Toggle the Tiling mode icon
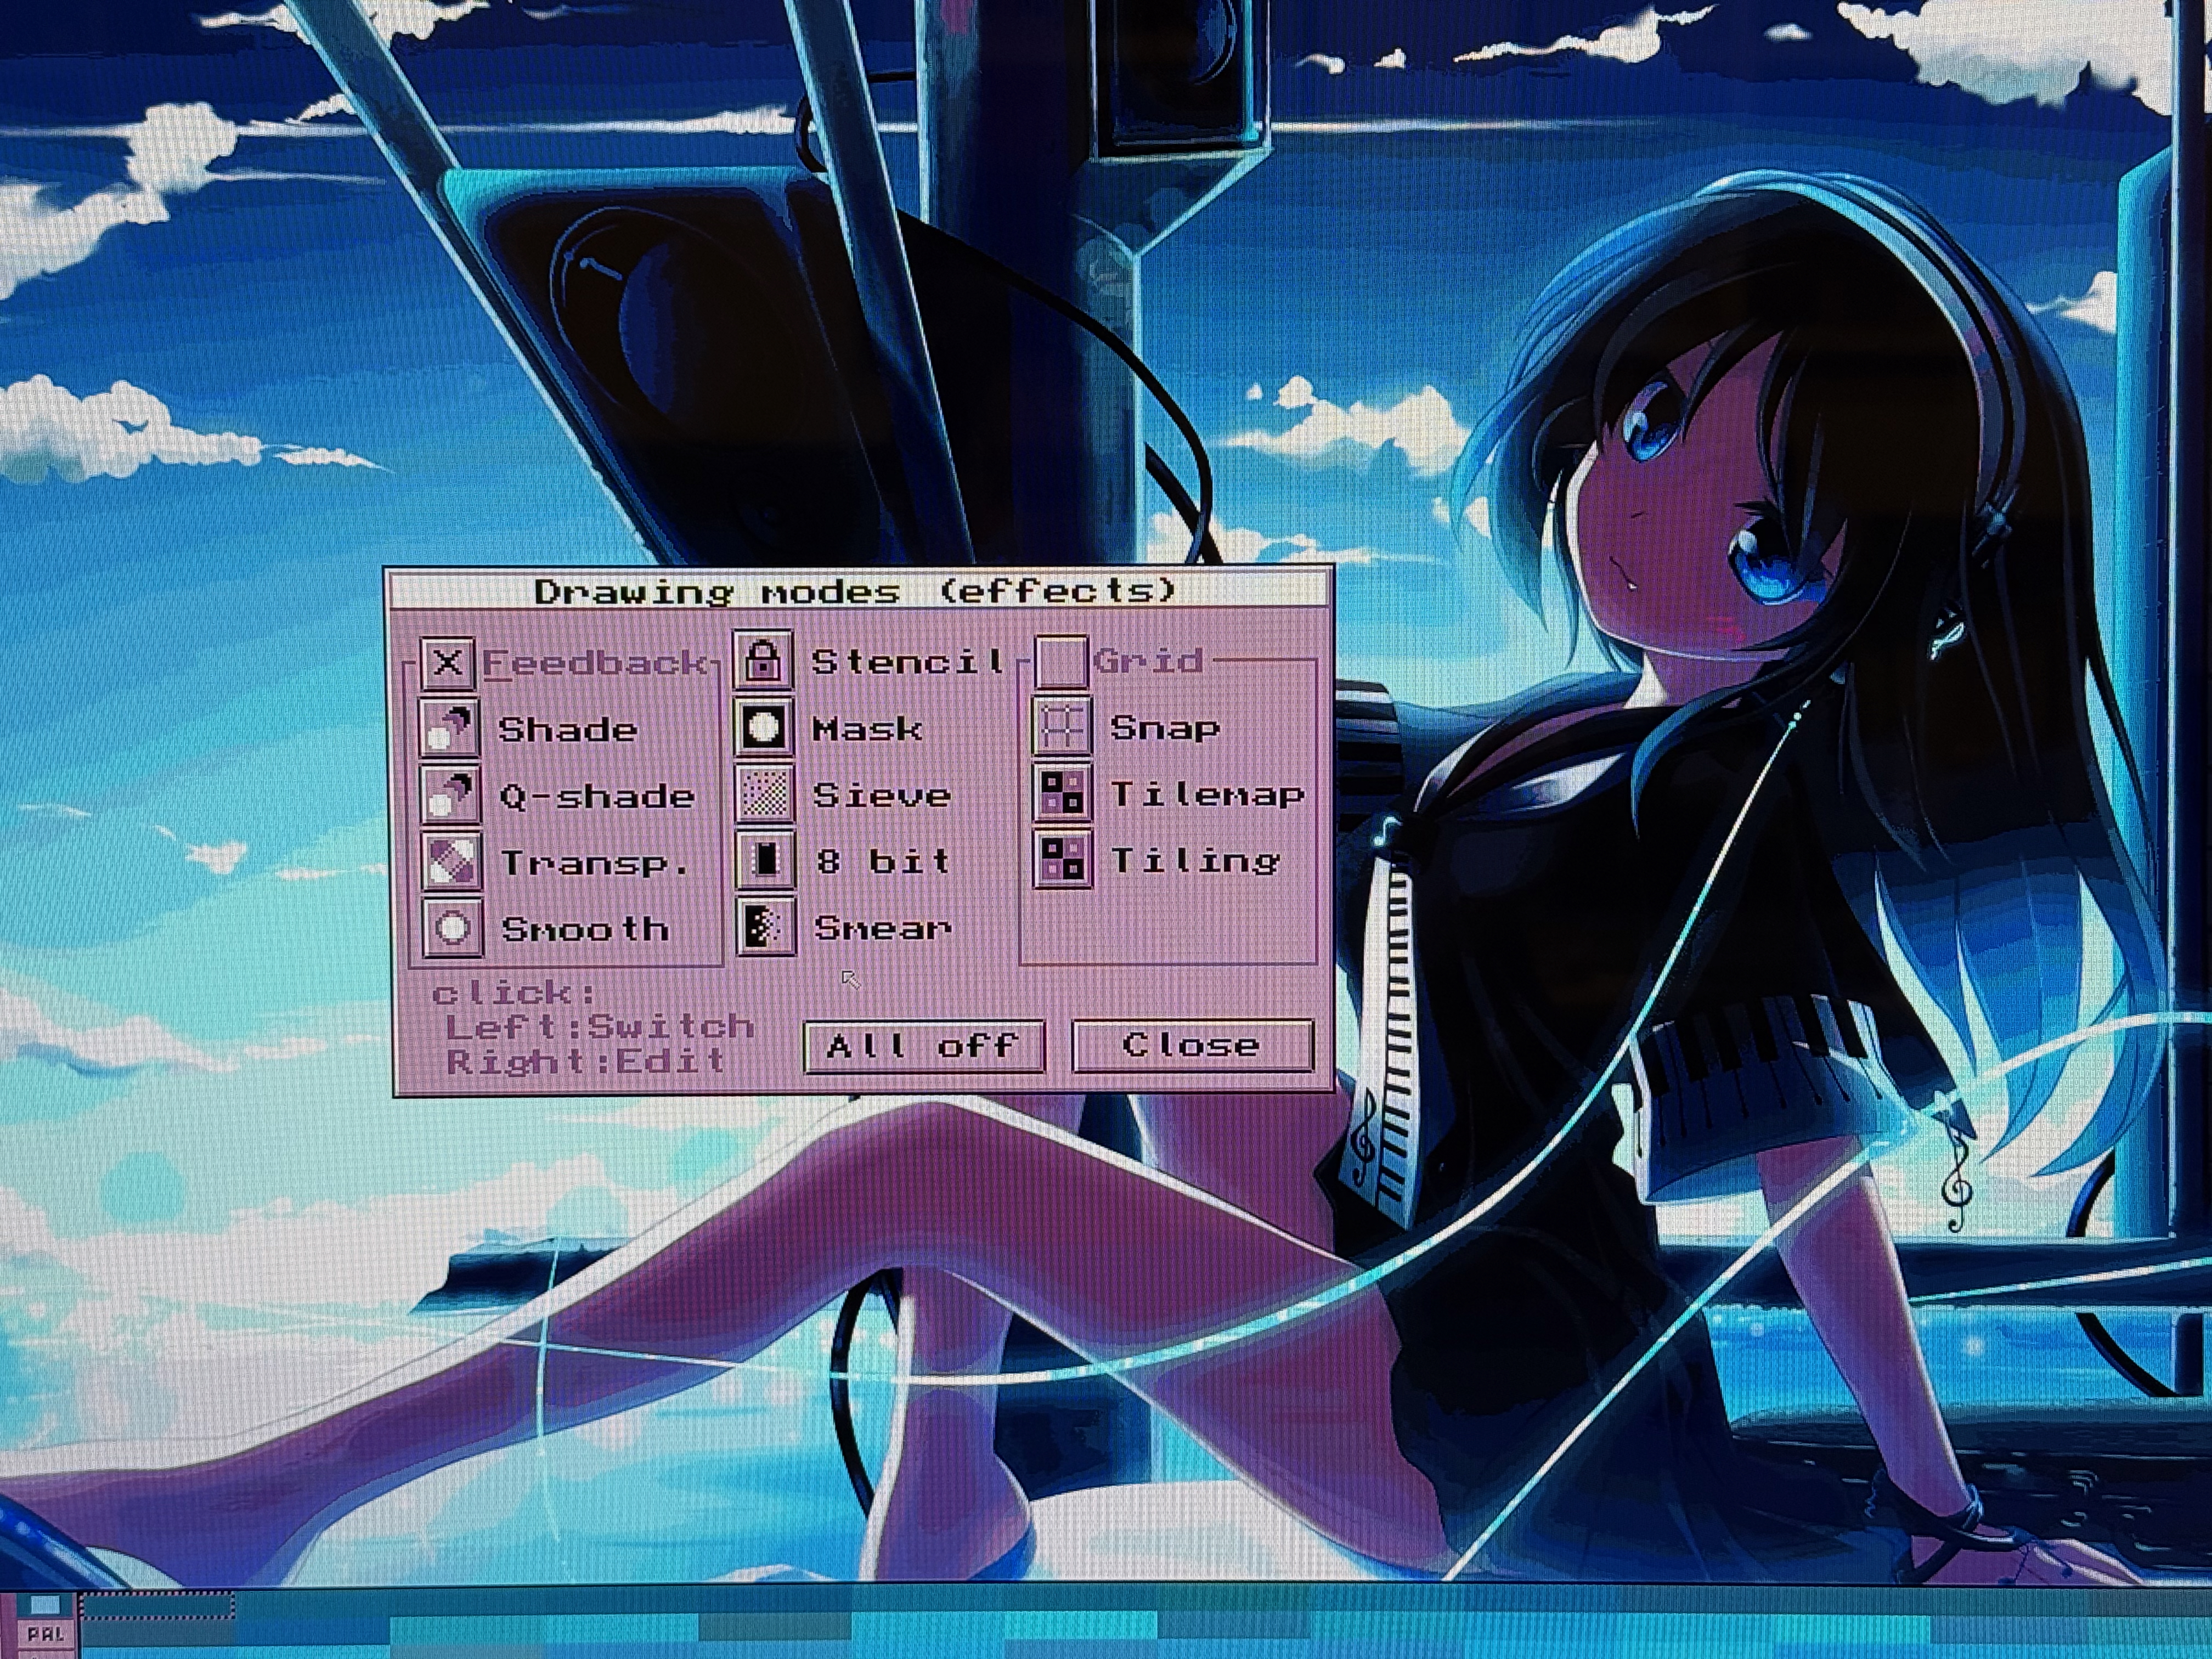 click(x=1062, y=860)
